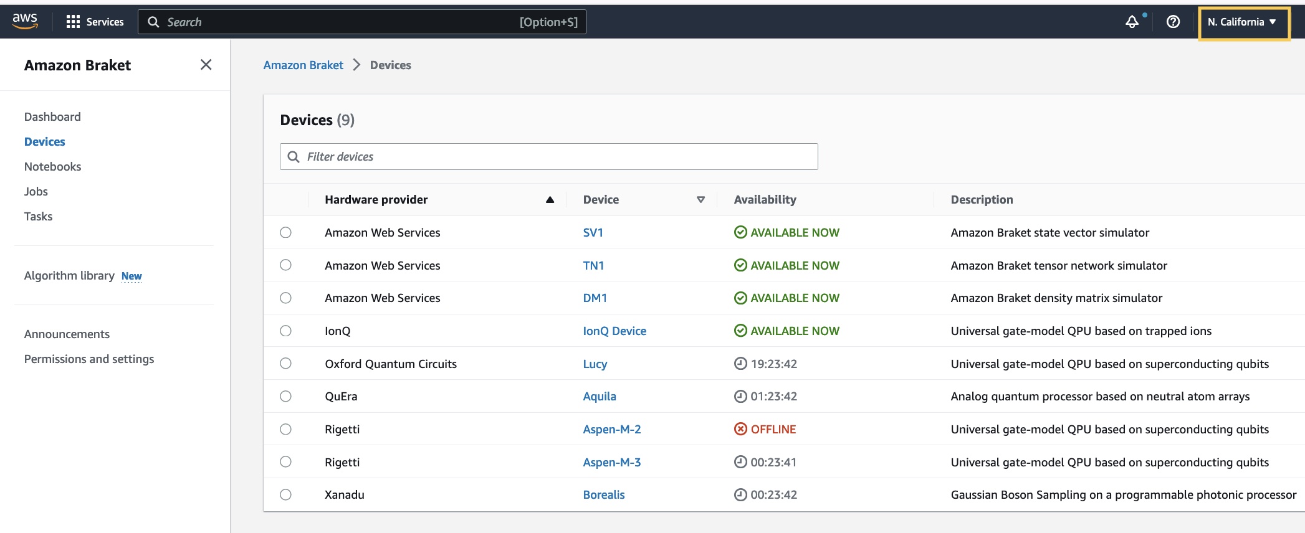Open Permissions and settings

point(89,359)
